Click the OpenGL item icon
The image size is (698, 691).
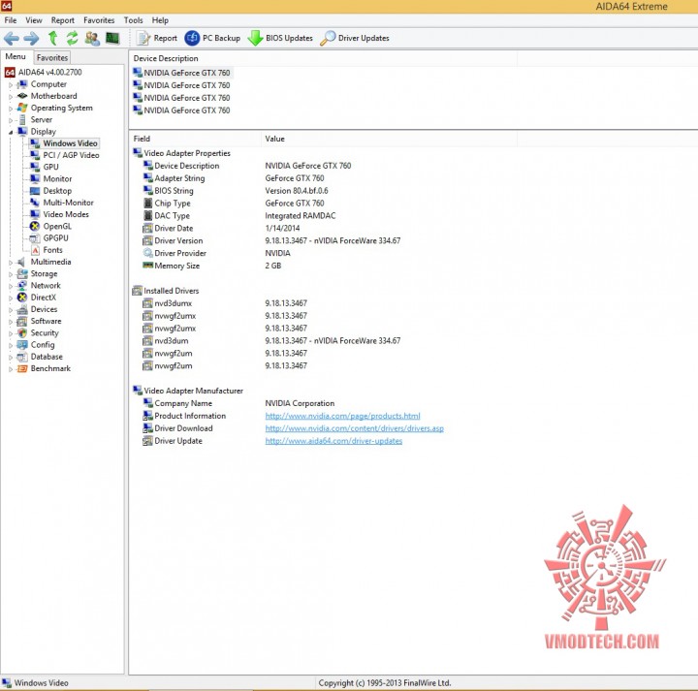pyautogui.click(x=35, y=226)
